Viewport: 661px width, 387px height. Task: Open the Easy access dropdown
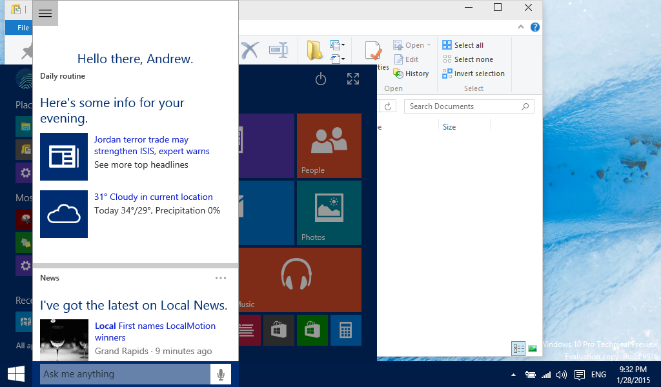(x=337, y=59)
